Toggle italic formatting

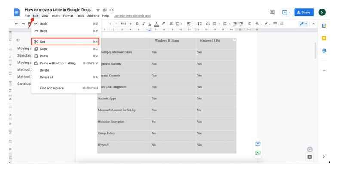pos(144,24)
